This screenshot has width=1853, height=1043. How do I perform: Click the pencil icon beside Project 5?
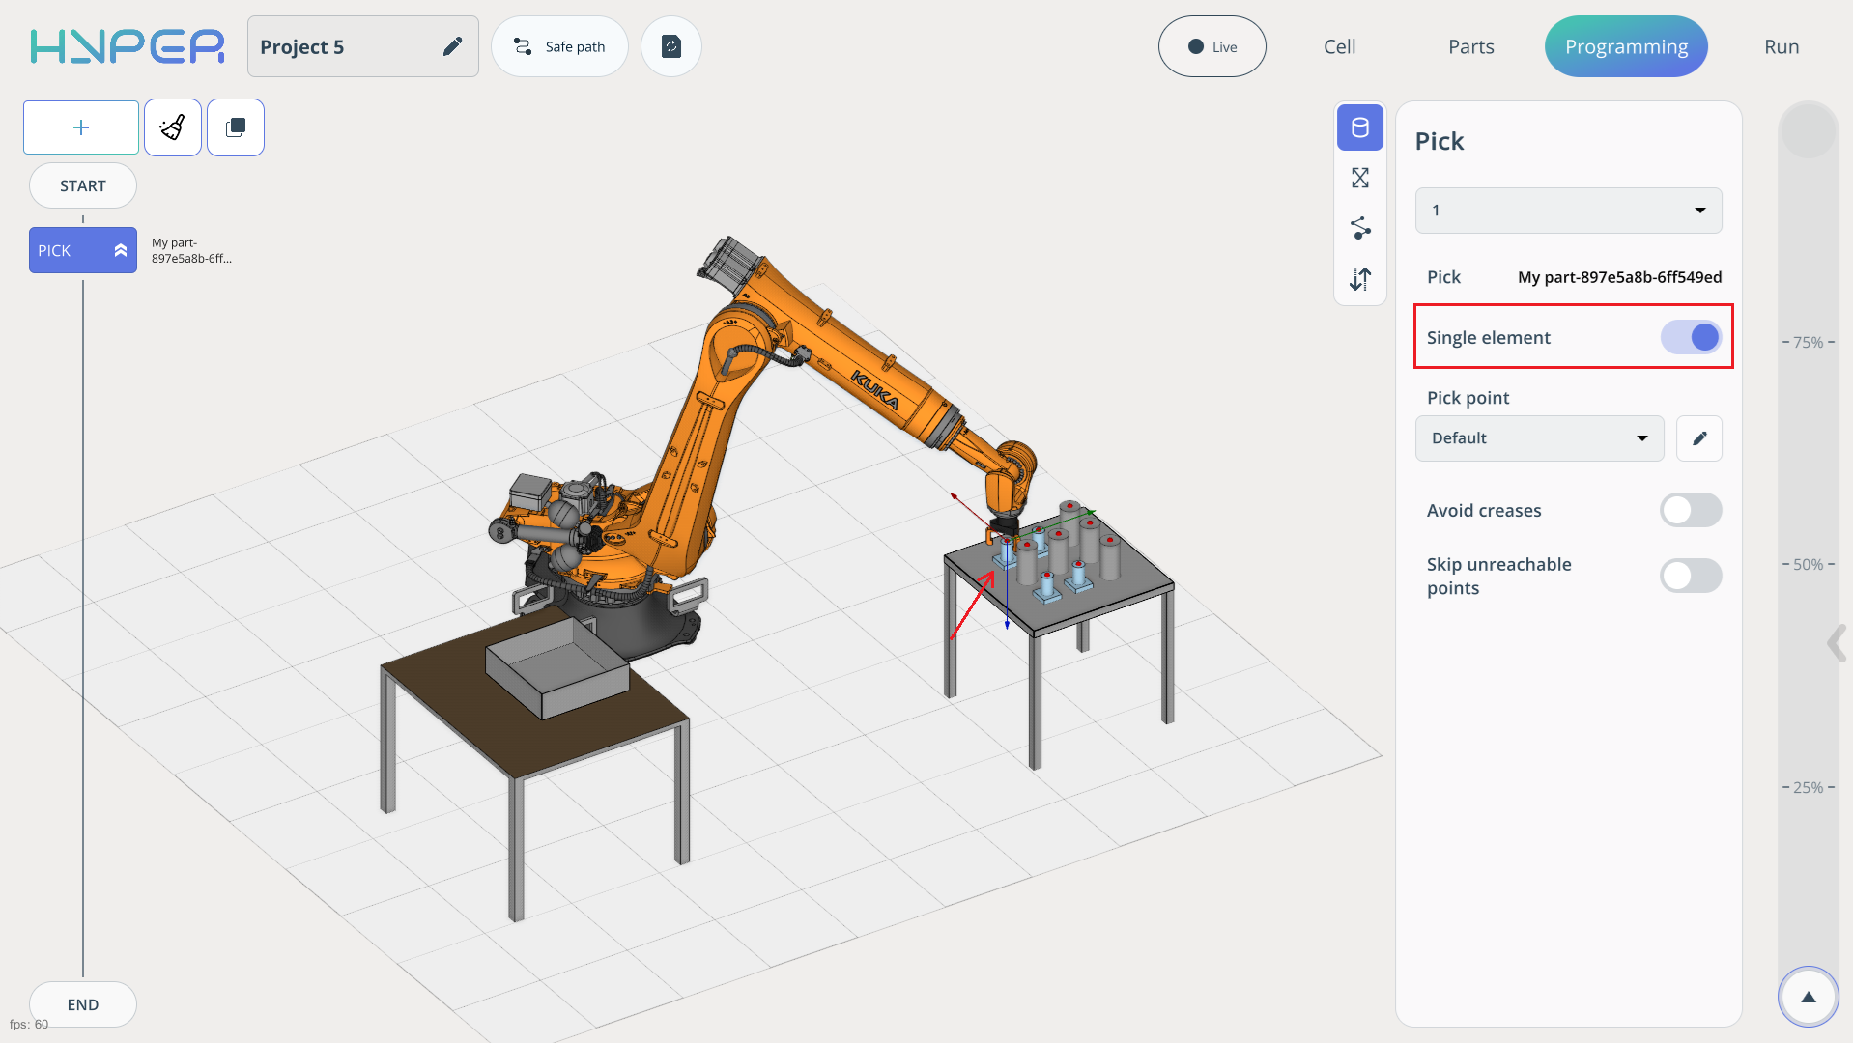point(452,46)
